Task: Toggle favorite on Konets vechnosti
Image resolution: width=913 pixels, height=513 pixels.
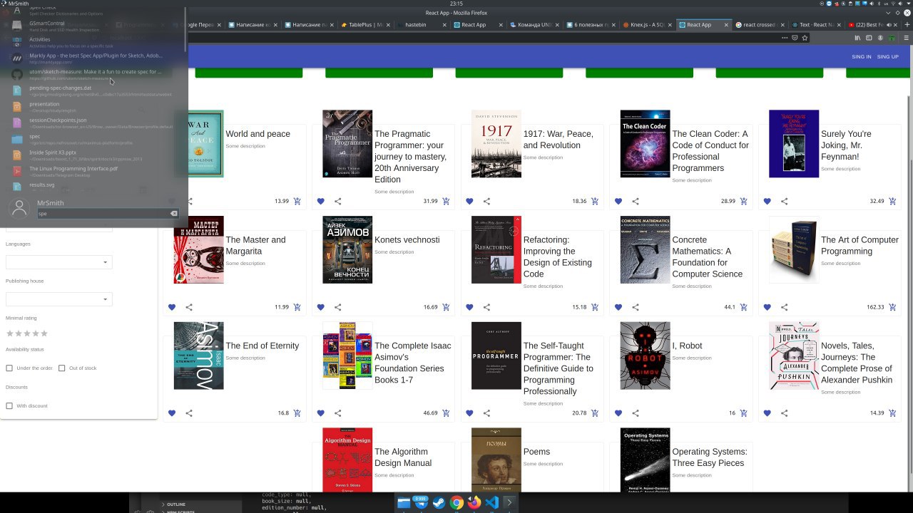Action: [321, 307]
